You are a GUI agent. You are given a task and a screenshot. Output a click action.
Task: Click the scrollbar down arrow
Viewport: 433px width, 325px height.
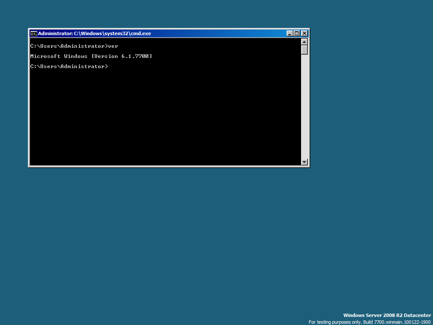tap(304, 162)
